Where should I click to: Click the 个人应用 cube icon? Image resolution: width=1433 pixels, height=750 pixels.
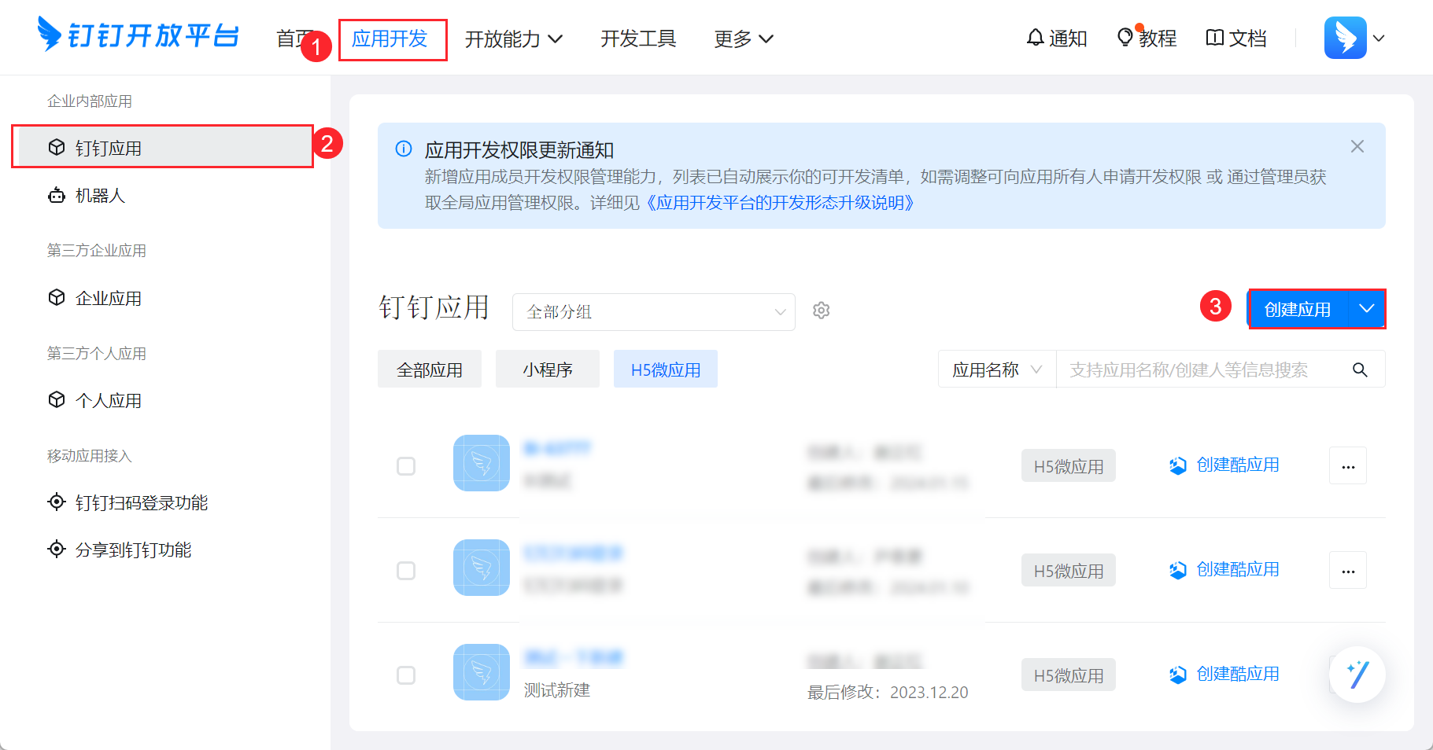click(57, 399)
